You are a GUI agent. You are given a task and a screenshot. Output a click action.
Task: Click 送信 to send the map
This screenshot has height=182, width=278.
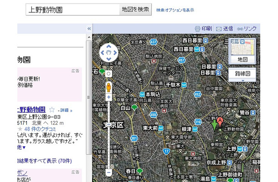click(x=224, y=29)
